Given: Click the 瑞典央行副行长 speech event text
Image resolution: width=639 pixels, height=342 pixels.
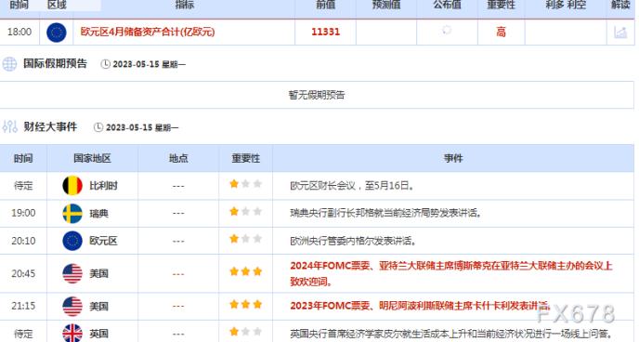Looking at the screenshot, I should pos(386,213).
